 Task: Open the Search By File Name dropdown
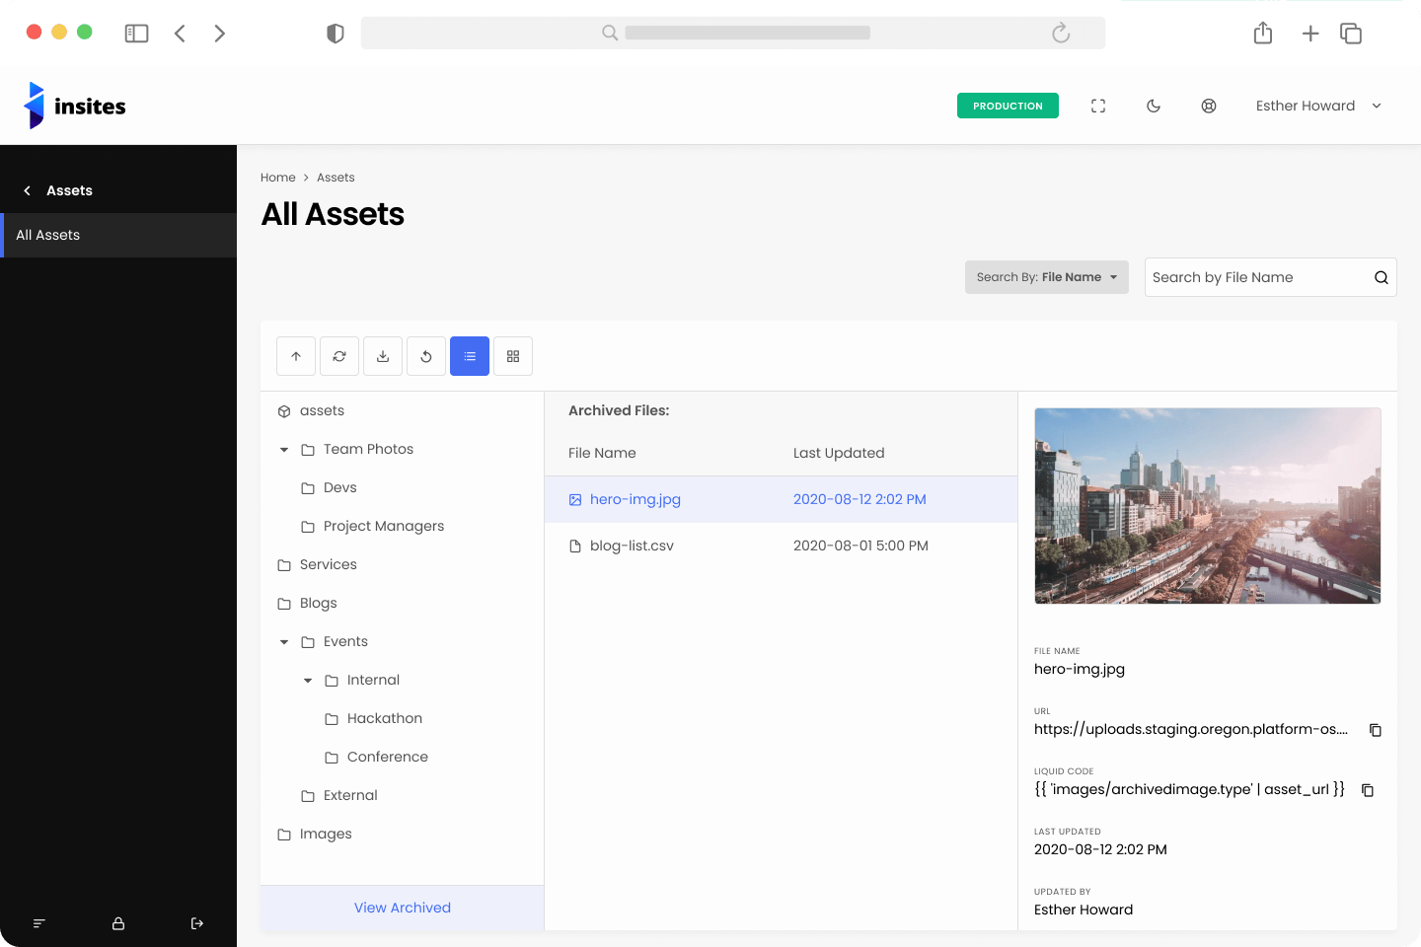pos(1046,277)
